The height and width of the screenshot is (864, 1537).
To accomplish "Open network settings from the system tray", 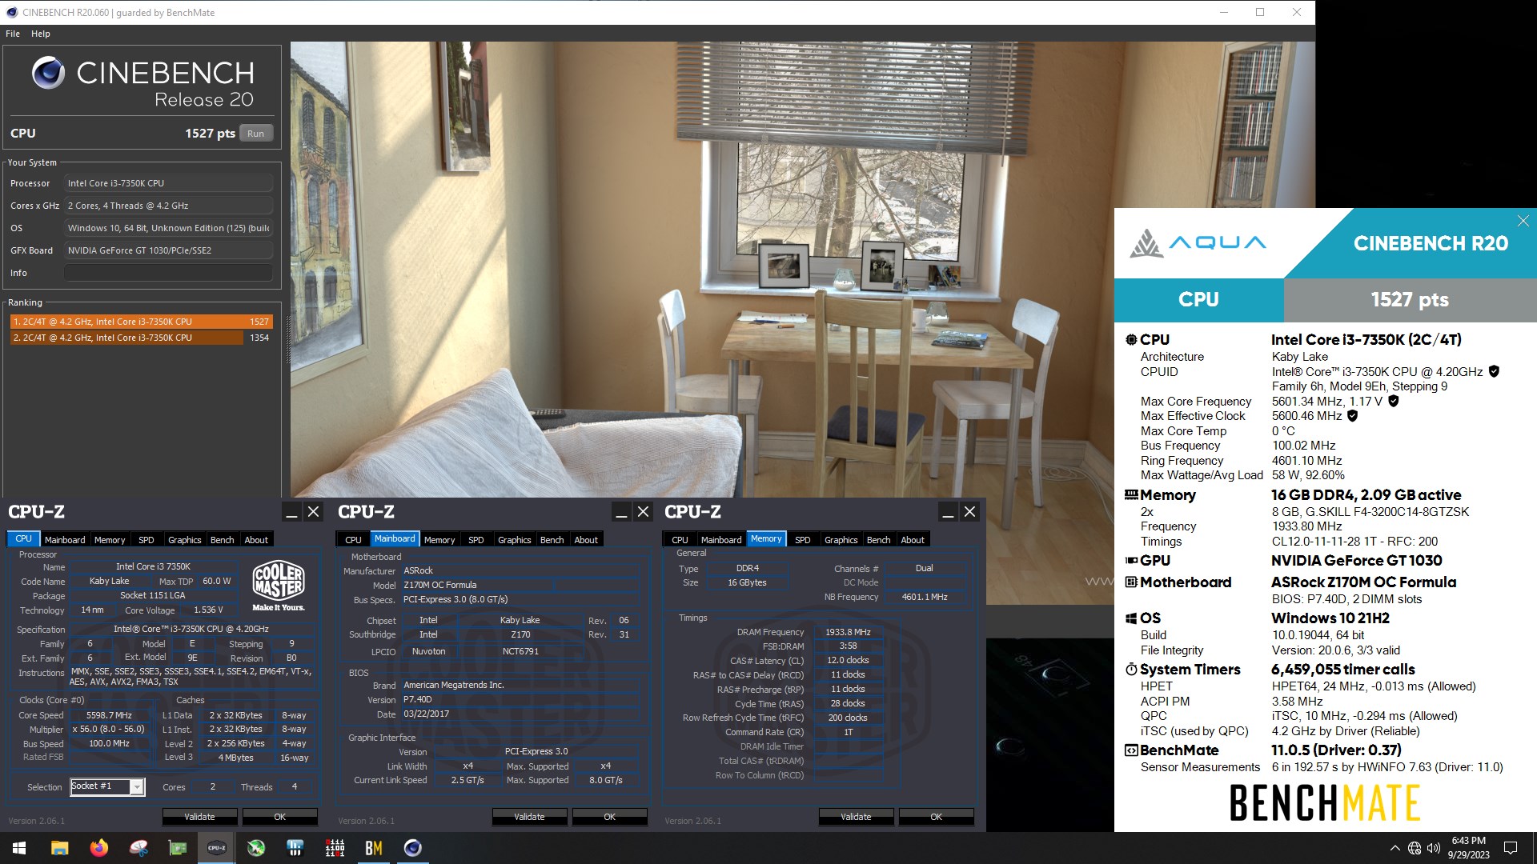I will coord(1415,848).
